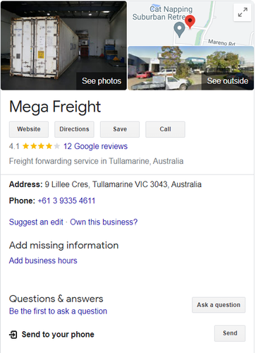Click the Send button
The height and width of the screenshot is (353, 256).
[230, 333]
